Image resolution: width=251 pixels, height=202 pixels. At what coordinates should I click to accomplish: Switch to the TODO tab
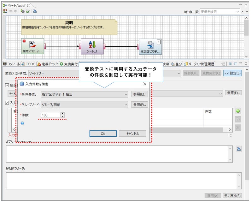(28, 64)
